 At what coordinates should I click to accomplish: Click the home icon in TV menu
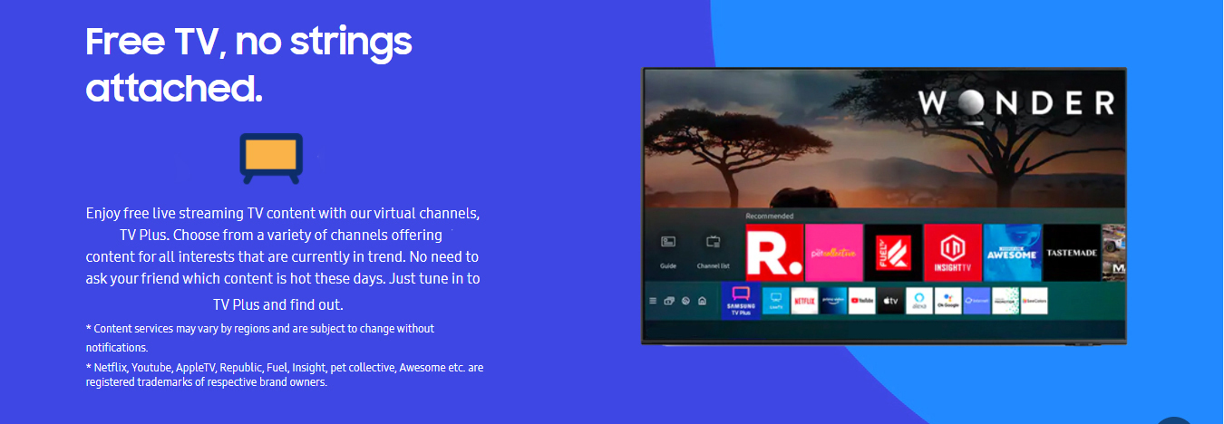(702, 301)
